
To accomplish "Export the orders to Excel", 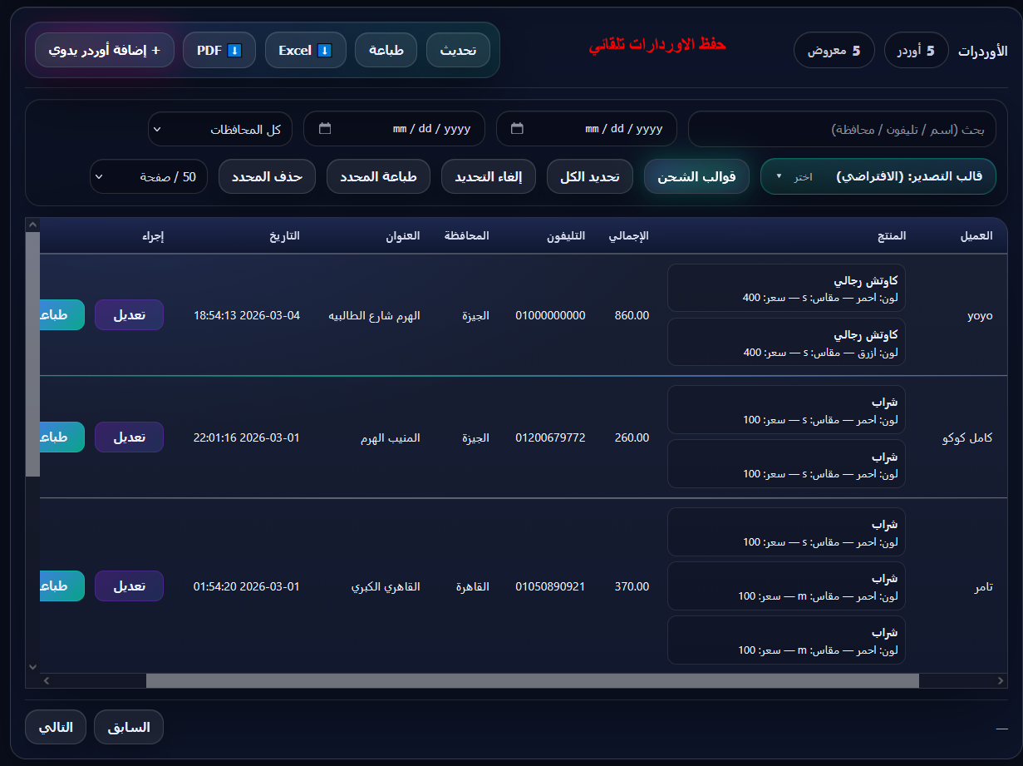I will [x=305, y=50].
